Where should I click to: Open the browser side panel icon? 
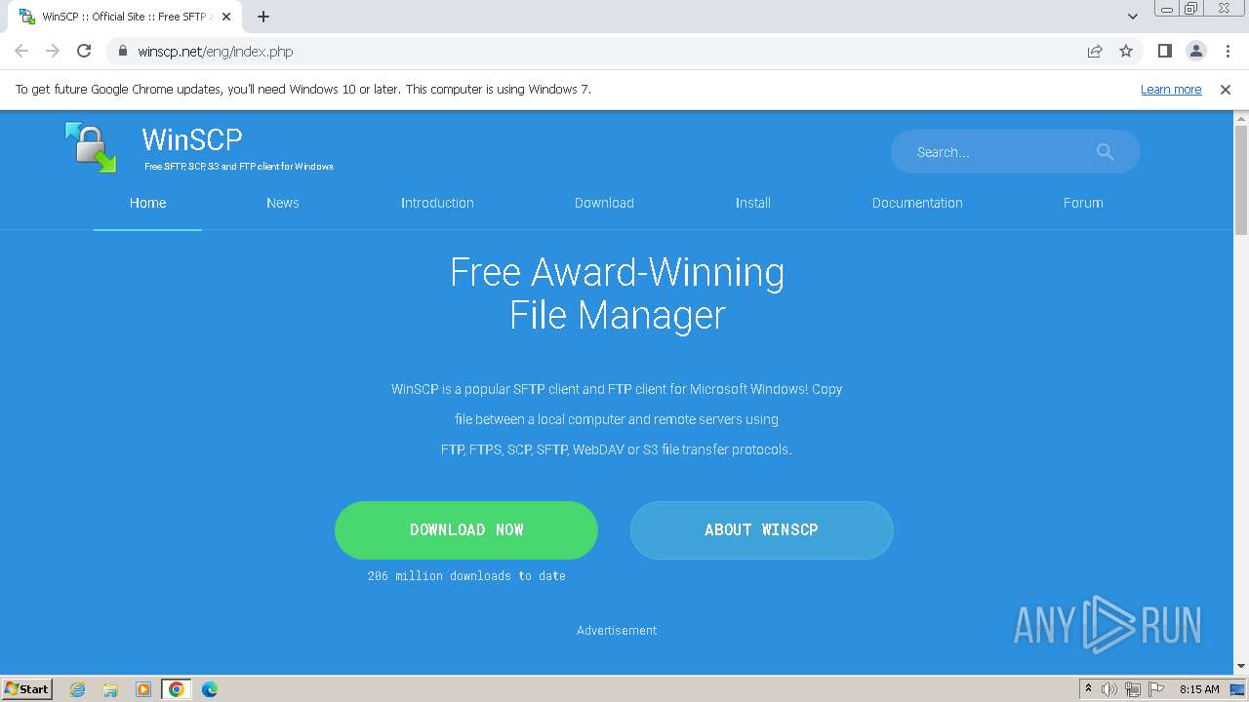(1165, 52)
